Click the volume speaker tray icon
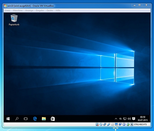The height and width of the screenshot is (131, 154). point(129,119)
